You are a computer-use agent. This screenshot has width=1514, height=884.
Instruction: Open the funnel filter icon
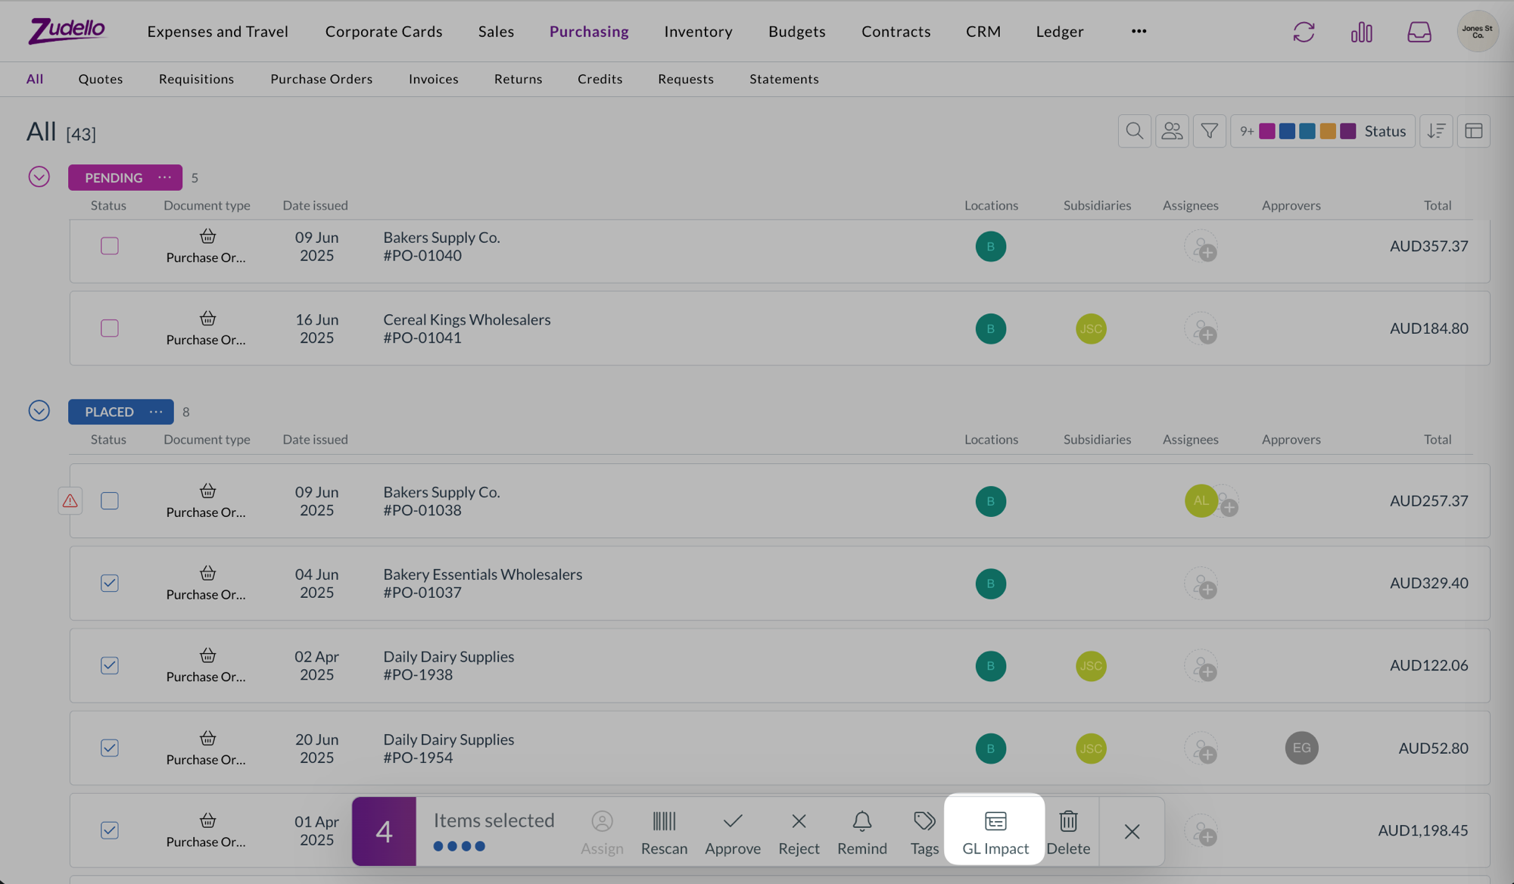pyautogui.click(x=1209, y=131)
